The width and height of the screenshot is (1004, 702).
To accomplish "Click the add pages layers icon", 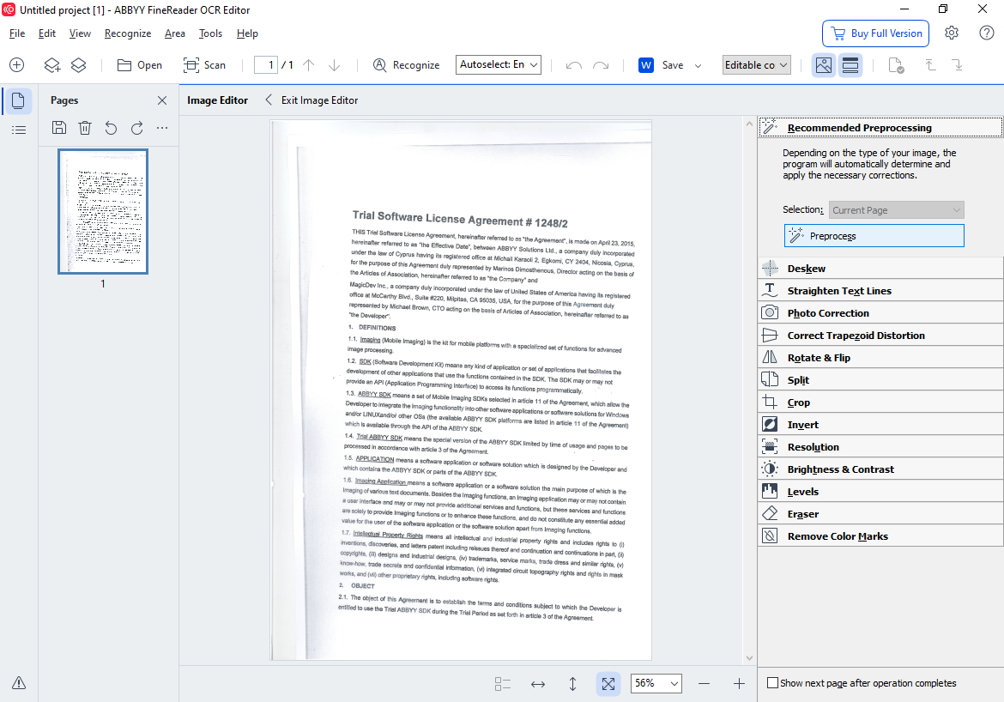I will 51,64.
